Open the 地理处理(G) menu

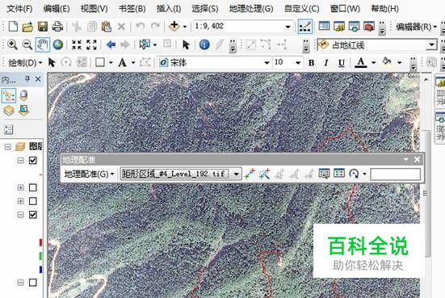coord(251,9)
